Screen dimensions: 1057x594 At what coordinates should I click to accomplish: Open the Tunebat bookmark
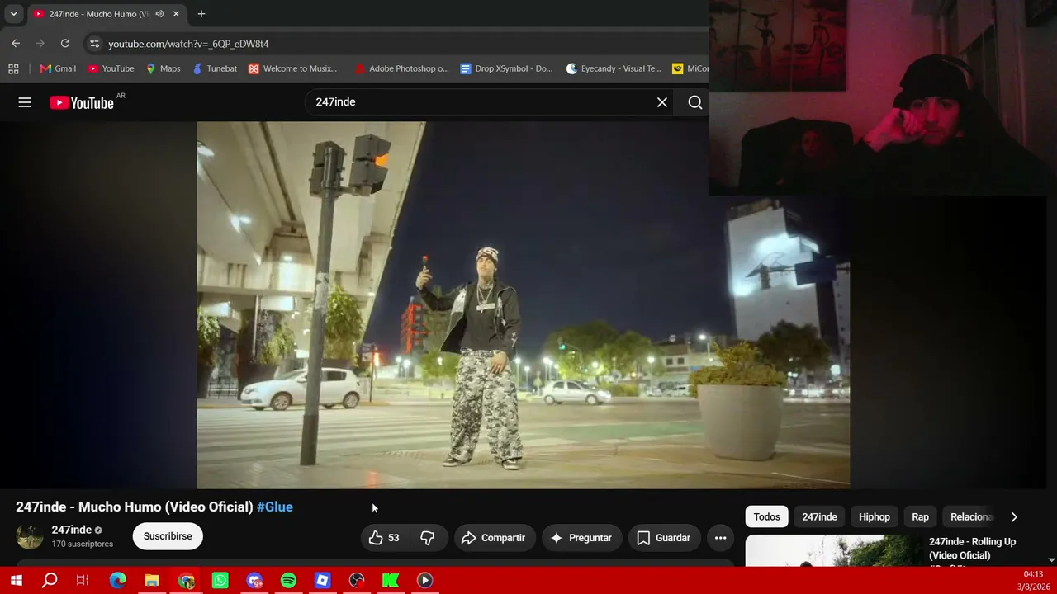coord(214,68)
